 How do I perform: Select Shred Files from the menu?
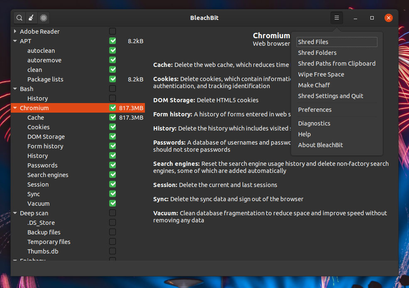click(x=313, y=42)
